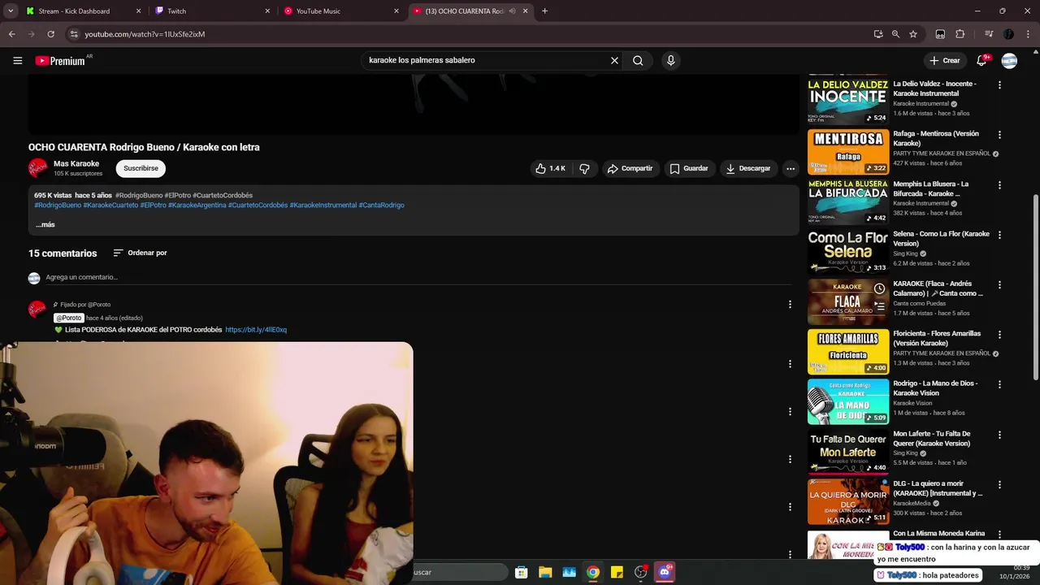Run search with the magnifier button
The height and width of the screenshot is (585, 1040).
click(x=638, y=60)
